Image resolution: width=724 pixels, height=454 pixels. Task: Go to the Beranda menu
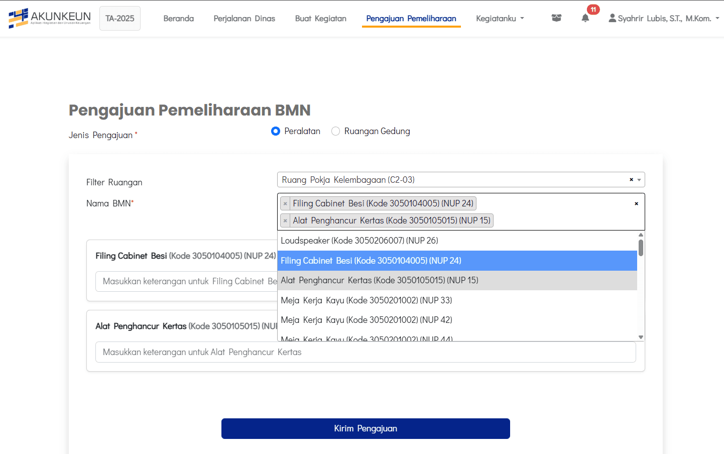click(x=178, y=19)
